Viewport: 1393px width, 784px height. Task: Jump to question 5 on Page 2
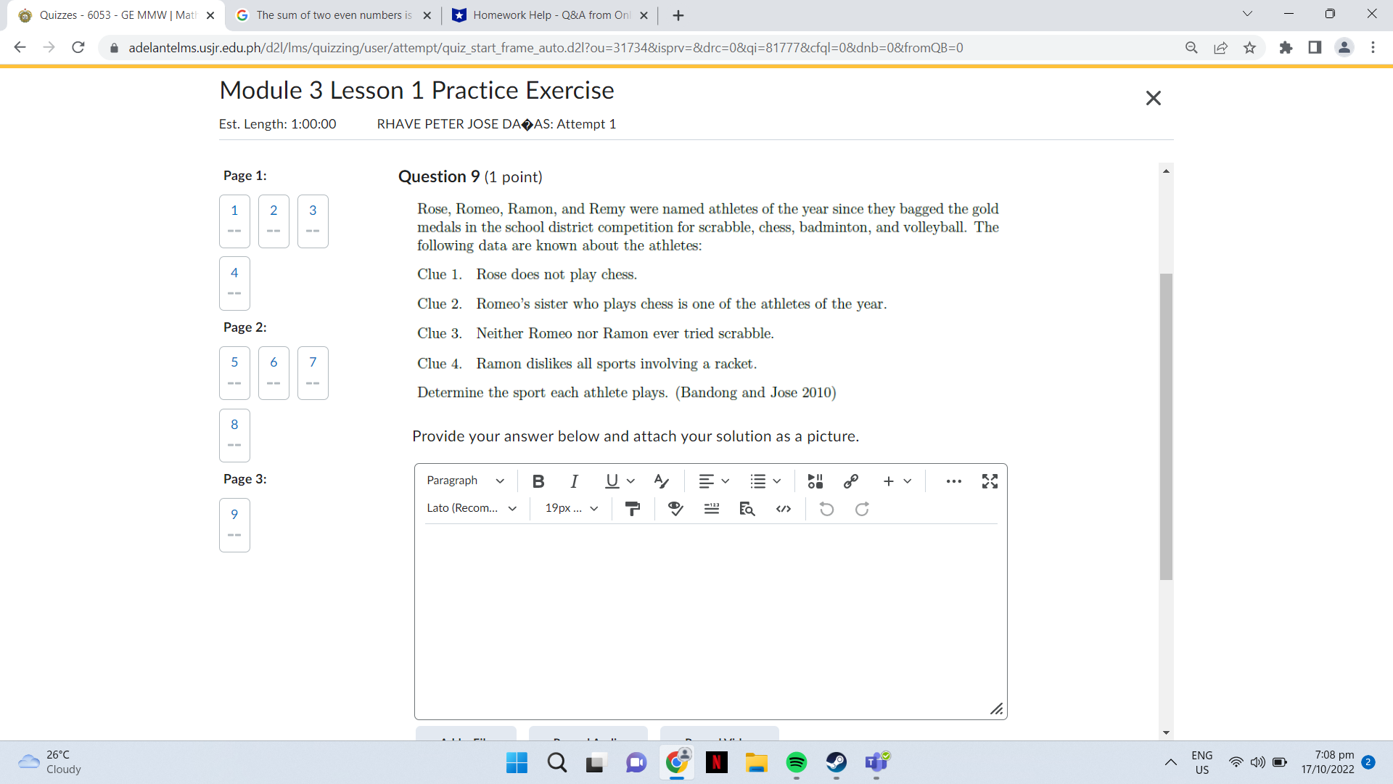(234, 372)
